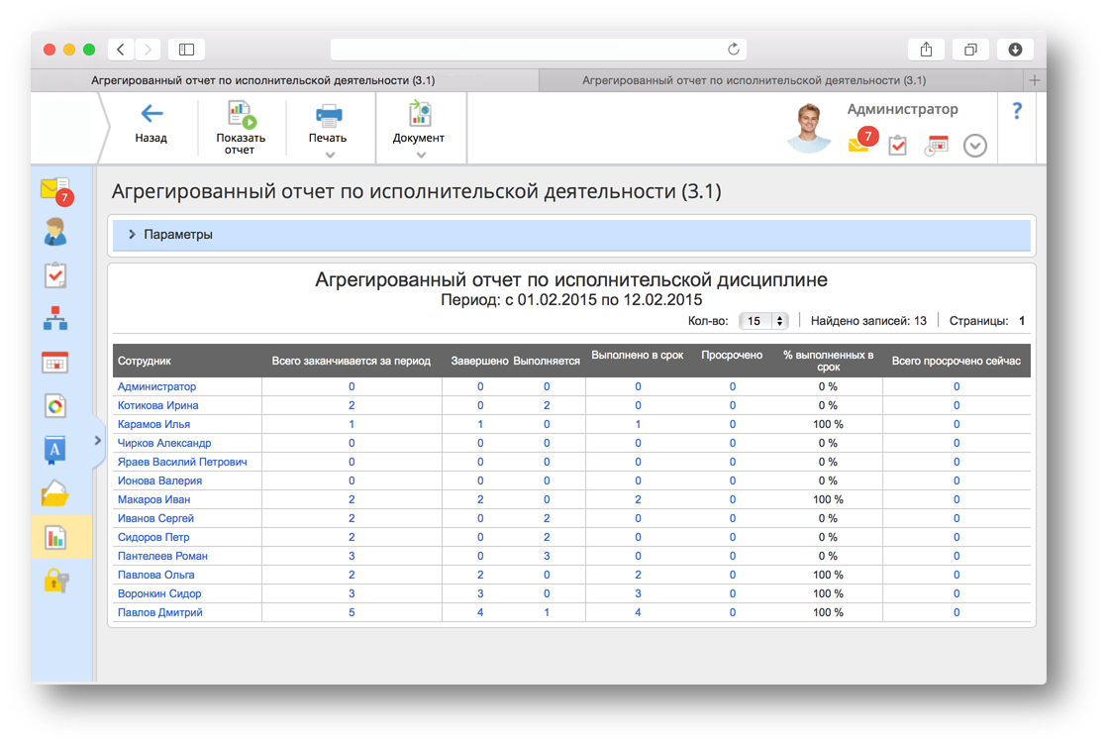Click the browser show tabs button

pyautogui.click(x=971, y=50)
